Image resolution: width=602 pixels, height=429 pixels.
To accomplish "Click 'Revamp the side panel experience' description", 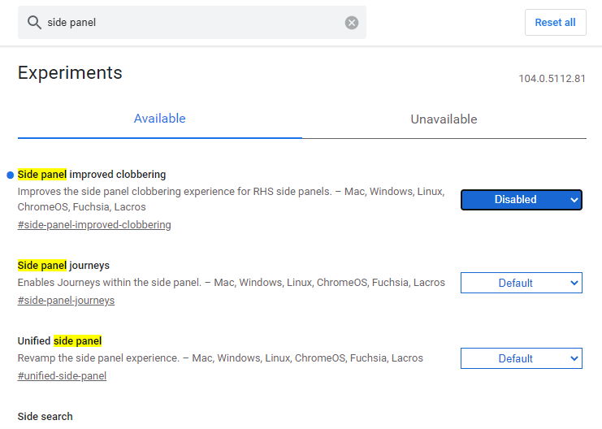I will tap(220, 358).
